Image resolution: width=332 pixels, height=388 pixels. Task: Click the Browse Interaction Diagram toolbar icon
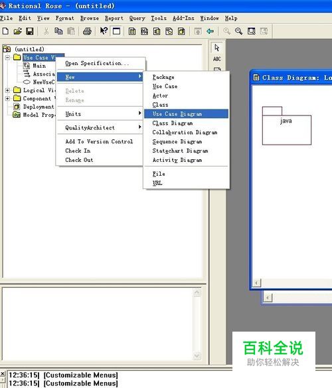point(145,31)
